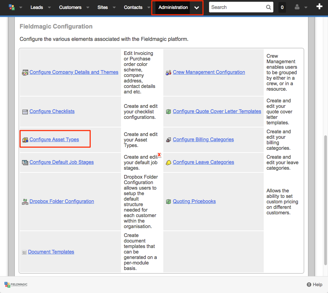Open the Configure Checklists link
The width and height of the screenshot is (328, 293).
pos(52,111)
